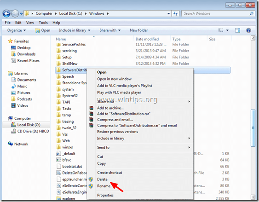Viewport: 259px width, 202px height.
Task: Expand the Organize dropdown
Action: pyautogui.click(x=17, y=30)
